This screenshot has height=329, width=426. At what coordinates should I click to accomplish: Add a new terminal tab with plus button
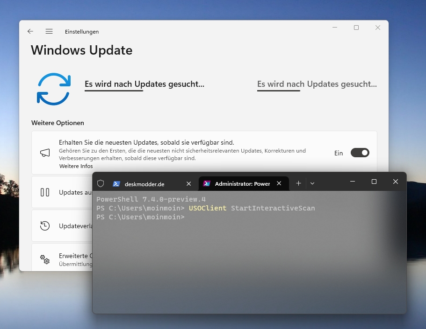(x=299, y=183)
